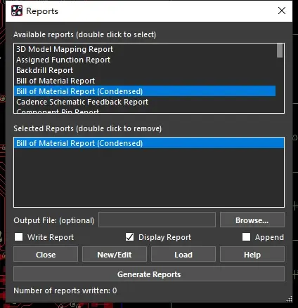Click the Generate Reports button
298x308 pixels.
point(149,274)
